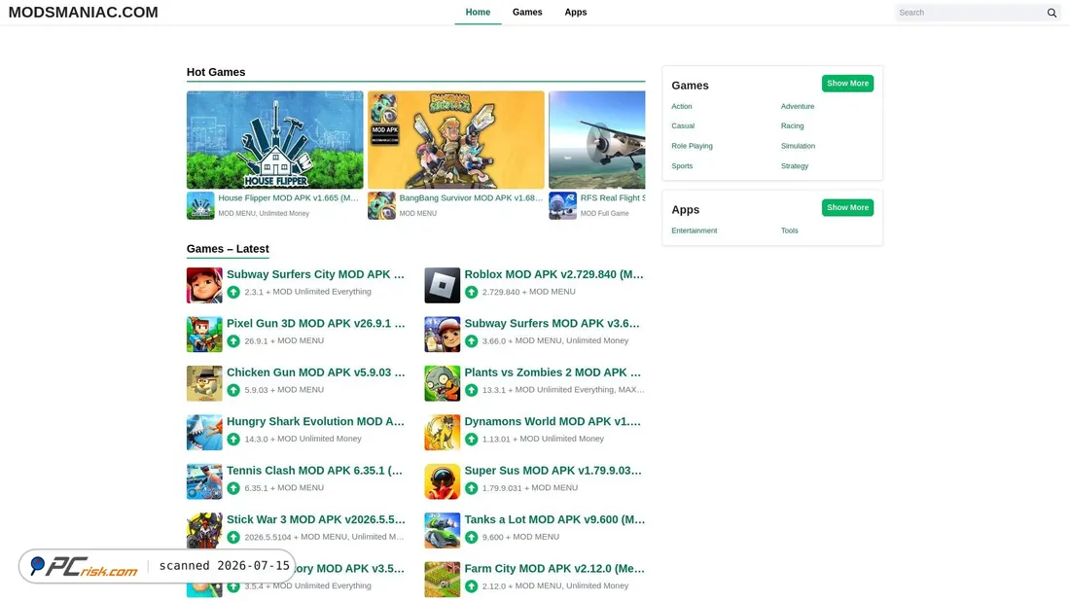The height and width of the screenshot is (602, 1070).
Task: Open the Role Playing category
Action: point(692,146)
